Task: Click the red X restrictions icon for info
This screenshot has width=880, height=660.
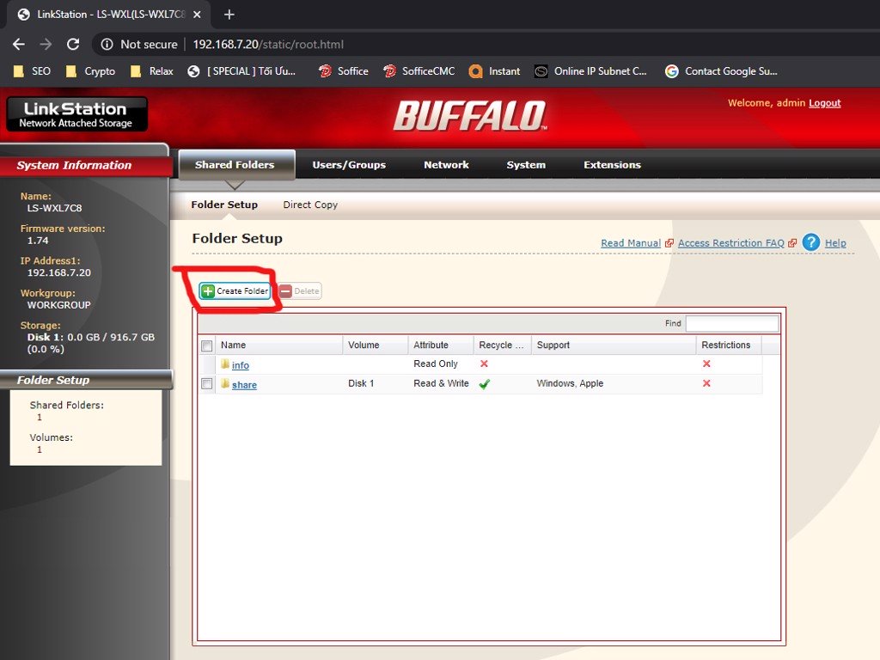Action: (x=706, y=364)
